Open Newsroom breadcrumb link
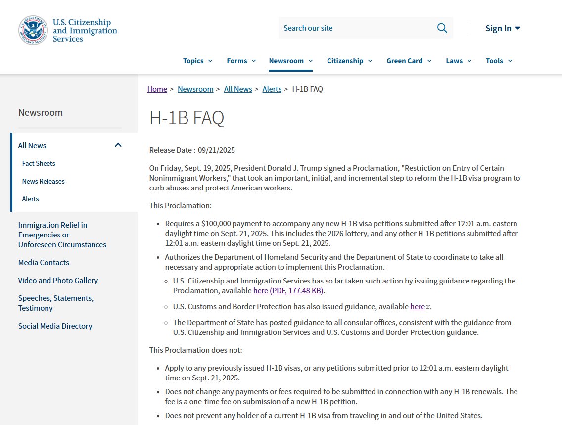 [195, 89]
